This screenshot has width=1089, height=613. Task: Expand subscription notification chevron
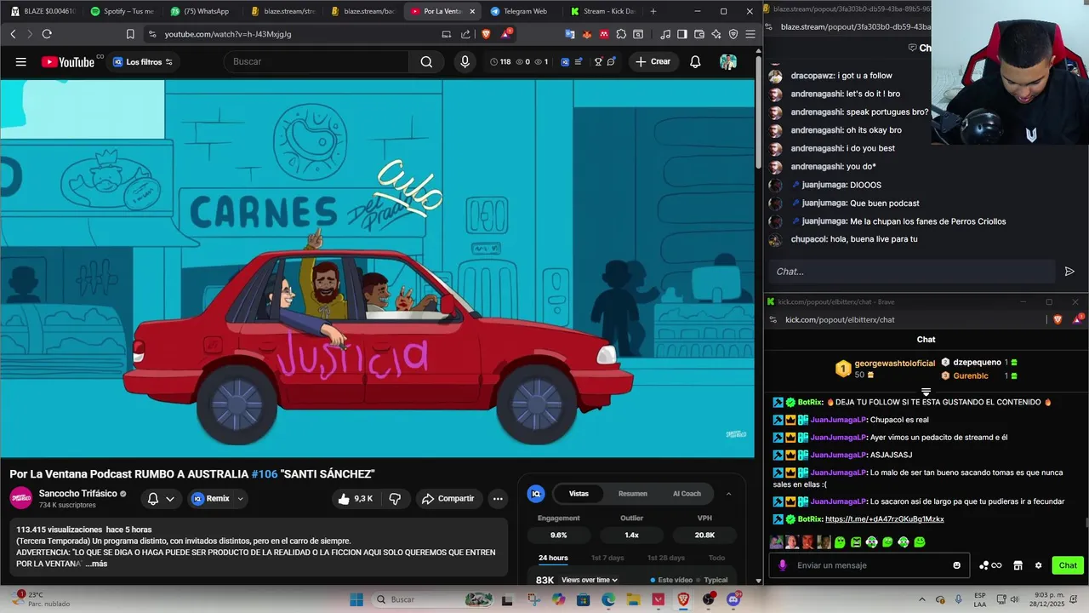(x=170, y=499)
